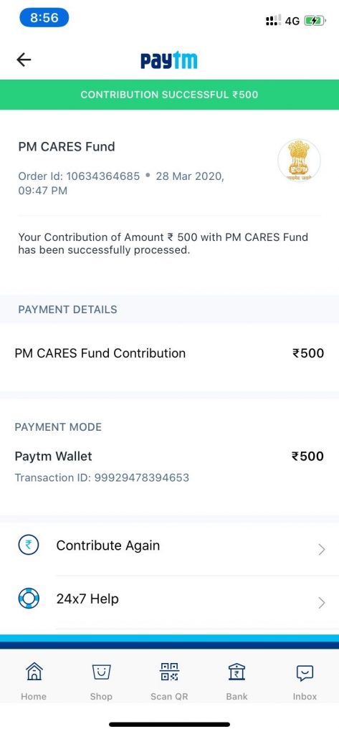This screenshot has height=734, width=339.
Task: Tap the back arrow icon
Action: (x=24, y=59)
